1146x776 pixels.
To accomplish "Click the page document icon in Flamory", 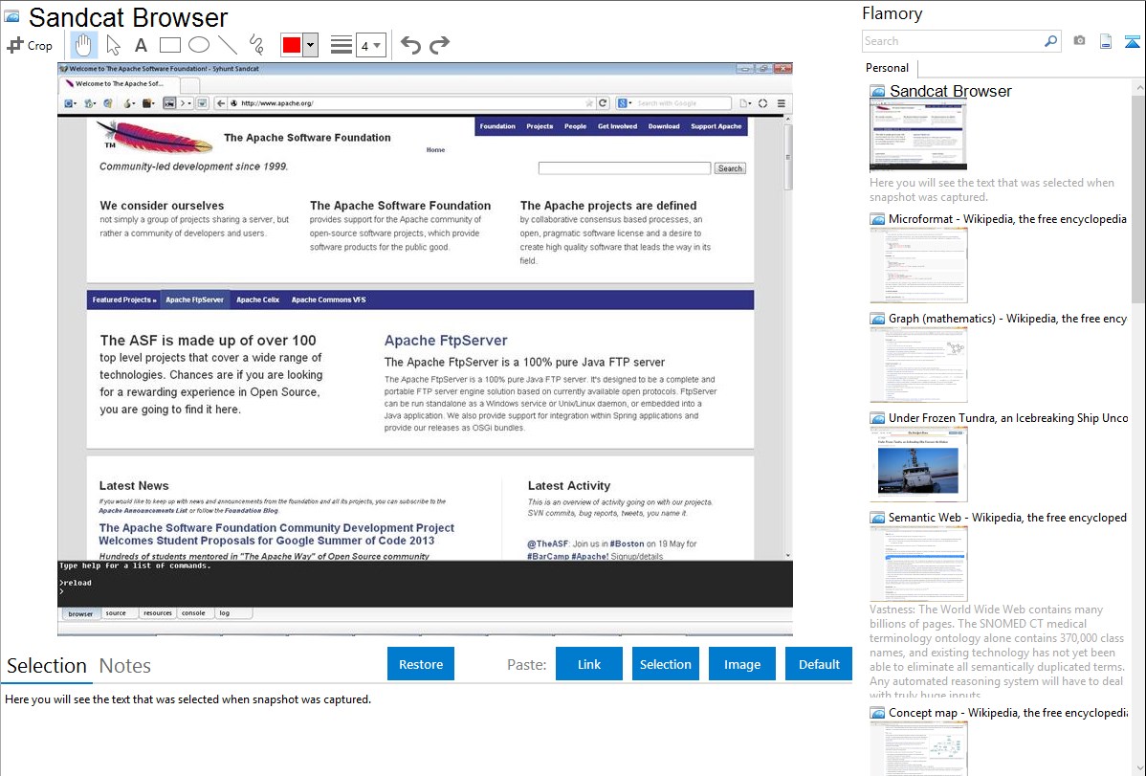I will pos(1106,41).
